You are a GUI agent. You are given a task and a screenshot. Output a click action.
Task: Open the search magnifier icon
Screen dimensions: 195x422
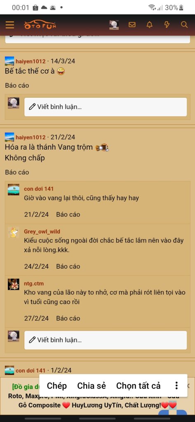[184, 25]
